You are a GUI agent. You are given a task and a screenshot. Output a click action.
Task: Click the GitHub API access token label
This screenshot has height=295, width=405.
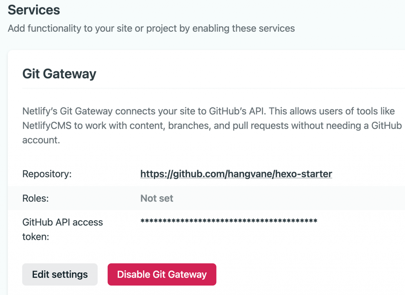[x=63, y=229]
